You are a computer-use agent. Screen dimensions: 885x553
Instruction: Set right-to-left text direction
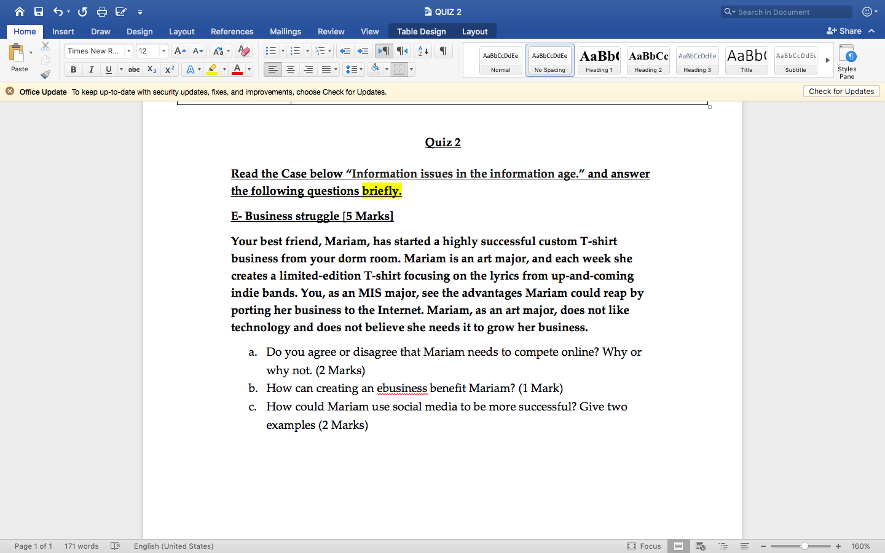coord(402,51)
